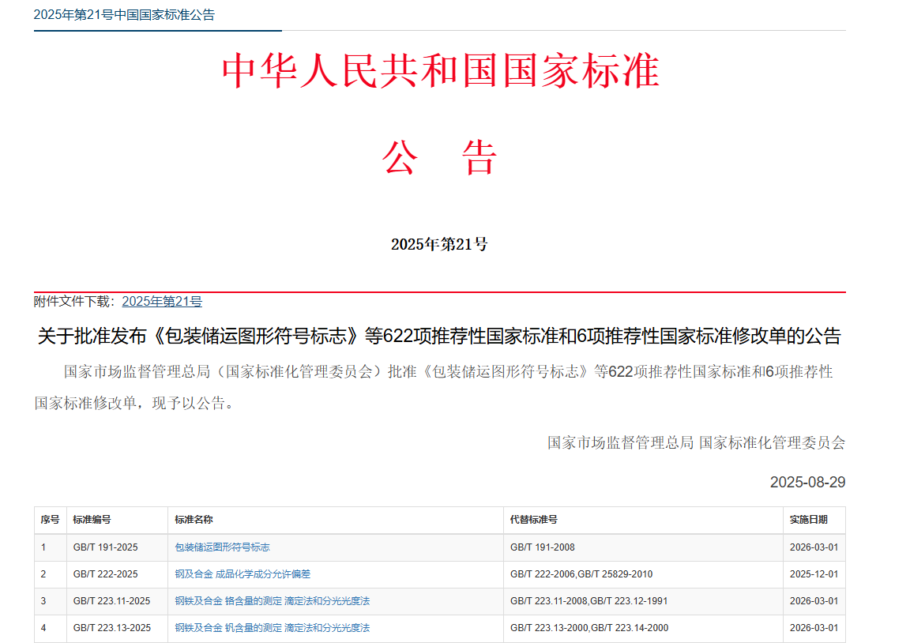The height and width of the screenshot is (643, 910).
Task: Click the red heading 中华人民共和国国家标准
Action: tap(441, 71)
